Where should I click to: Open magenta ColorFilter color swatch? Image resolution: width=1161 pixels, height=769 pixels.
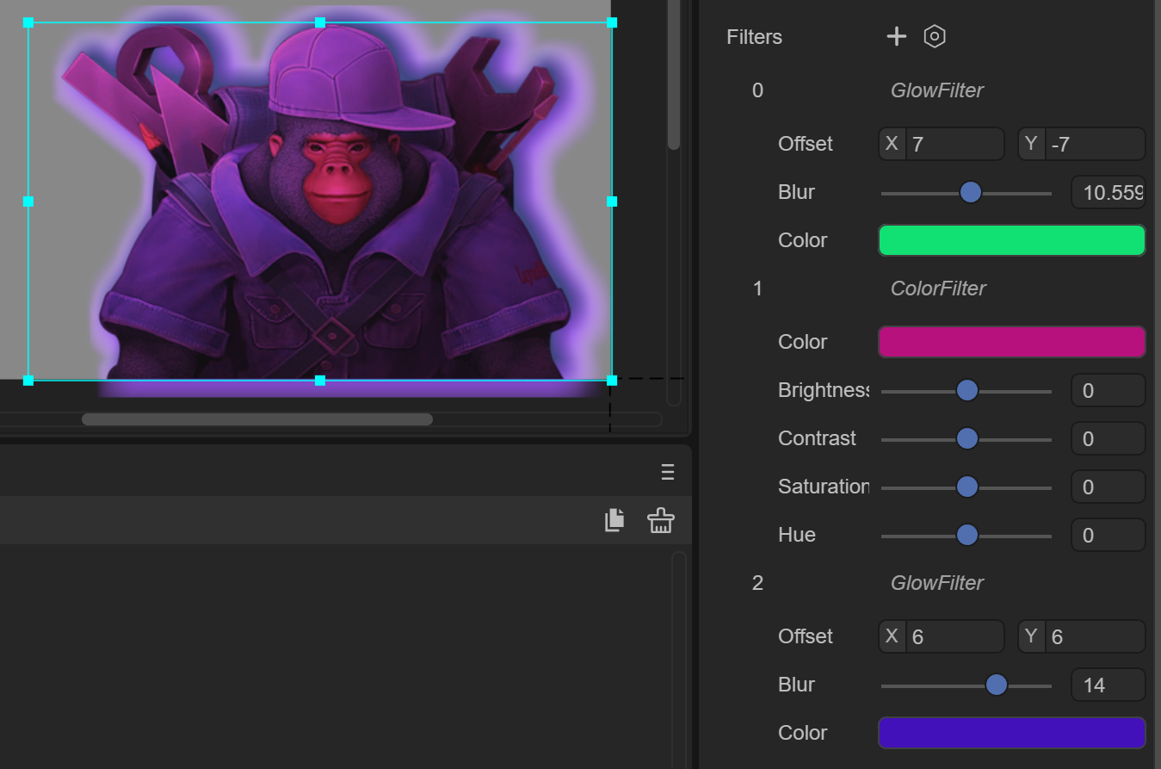point(1012,342)
